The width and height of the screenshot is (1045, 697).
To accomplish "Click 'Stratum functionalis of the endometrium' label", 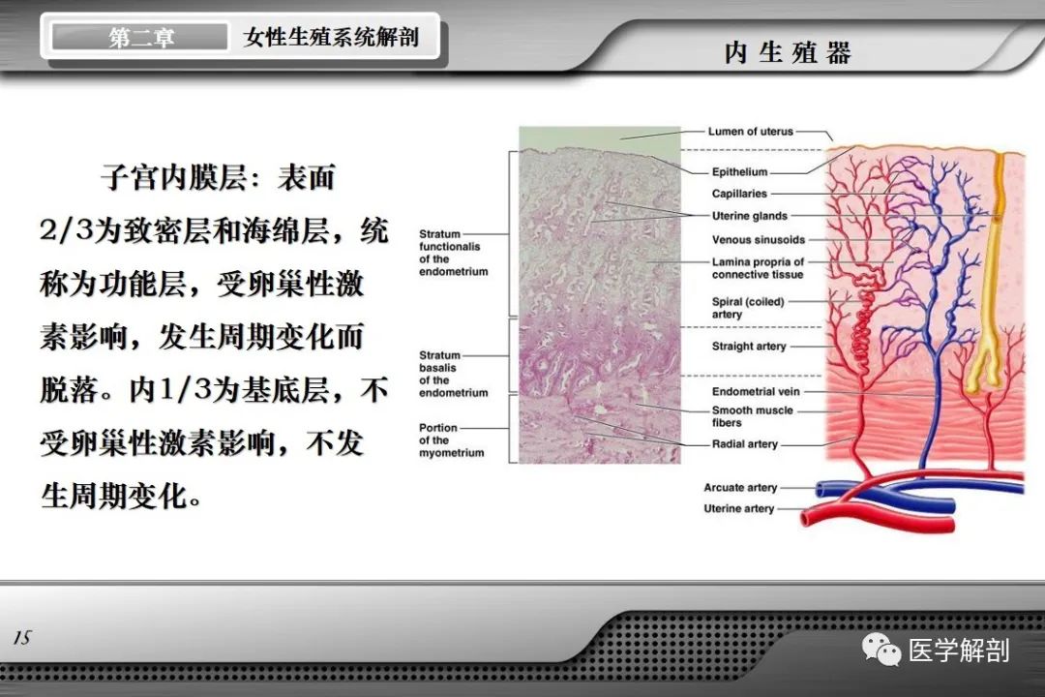I will (453, 253).
